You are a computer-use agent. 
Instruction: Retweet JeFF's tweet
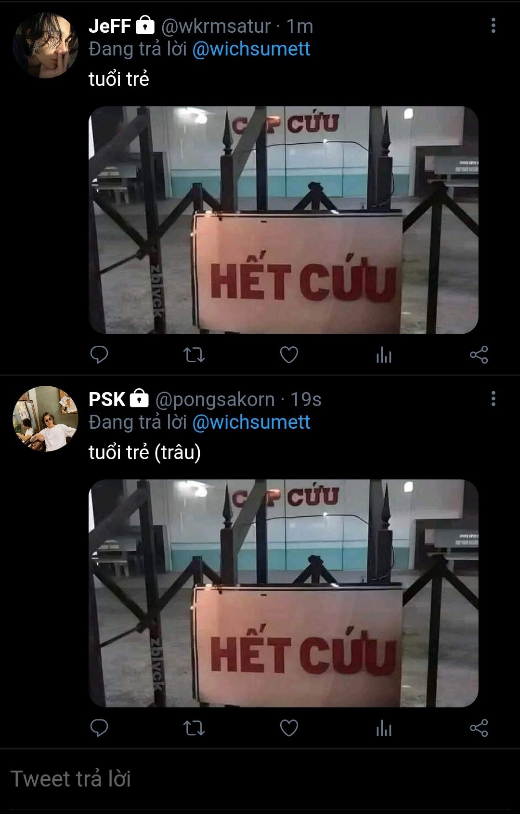click(194, 355)
